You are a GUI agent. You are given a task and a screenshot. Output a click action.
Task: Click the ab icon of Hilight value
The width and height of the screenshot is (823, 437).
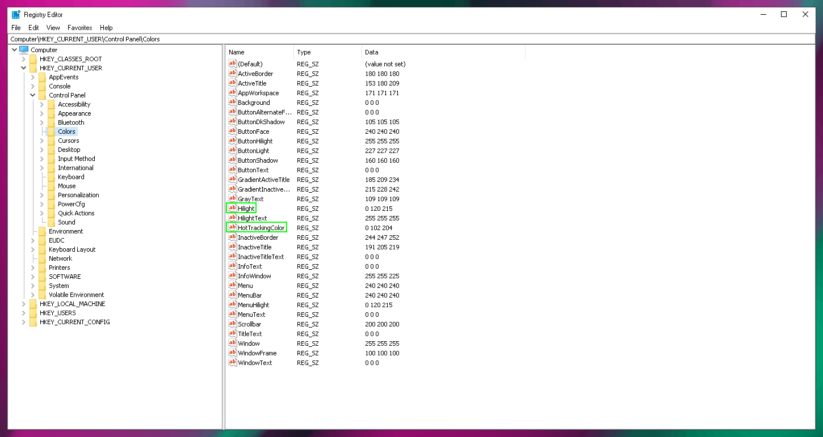pyautogui.click(x=232, y=209)
